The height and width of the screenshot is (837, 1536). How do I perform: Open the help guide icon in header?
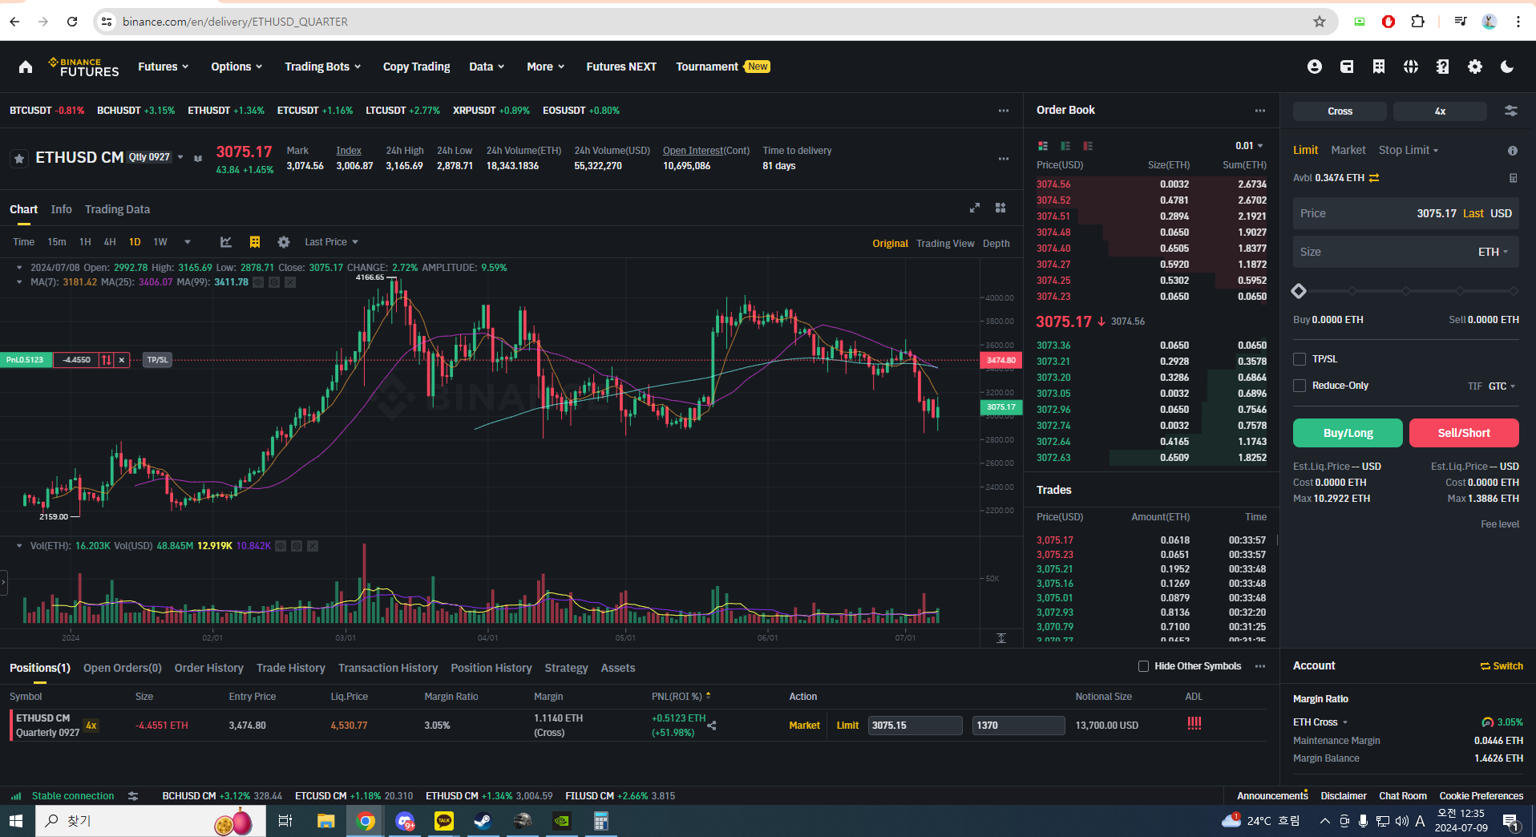point(1443,67)
